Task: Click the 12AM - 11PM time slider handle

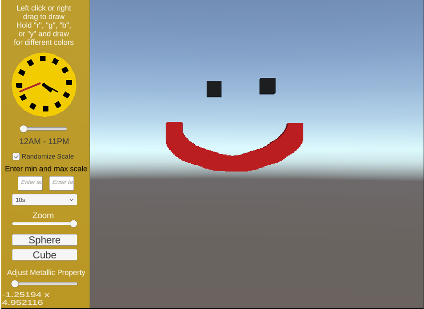Action: 24,129
